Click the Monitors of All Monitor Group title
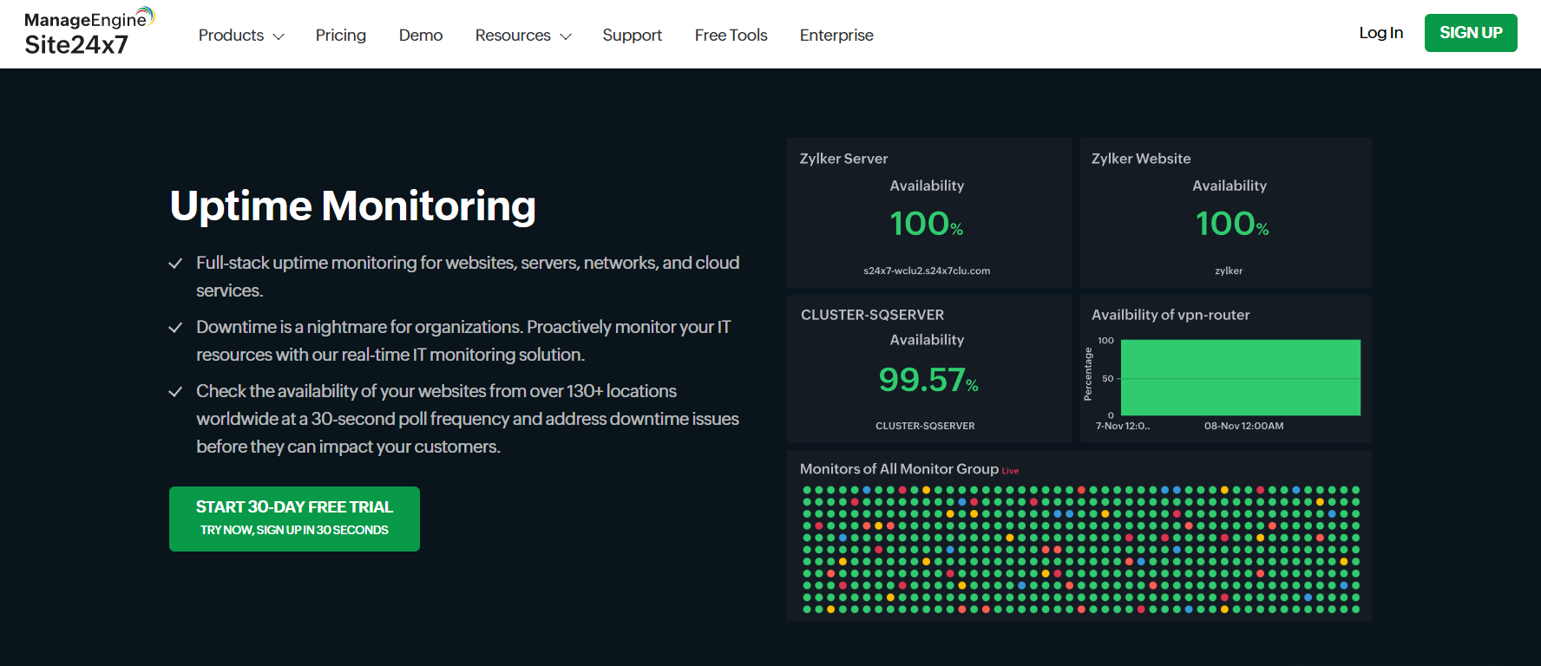Image resolution: width=1541 pixels, height=666 pixels. click(x=899, y=469)
